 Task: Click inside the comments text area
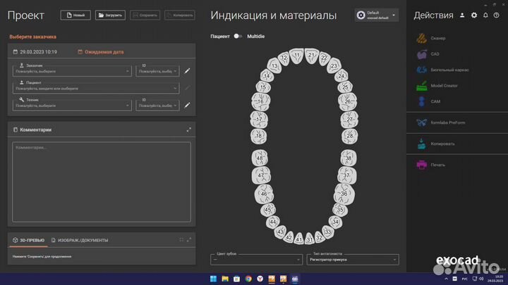coord(102,182)
